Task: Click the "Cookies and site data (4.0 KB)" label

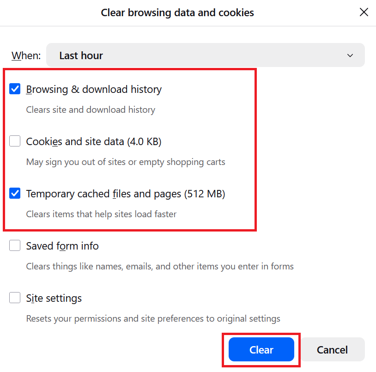Action: [x=94, y=141]
